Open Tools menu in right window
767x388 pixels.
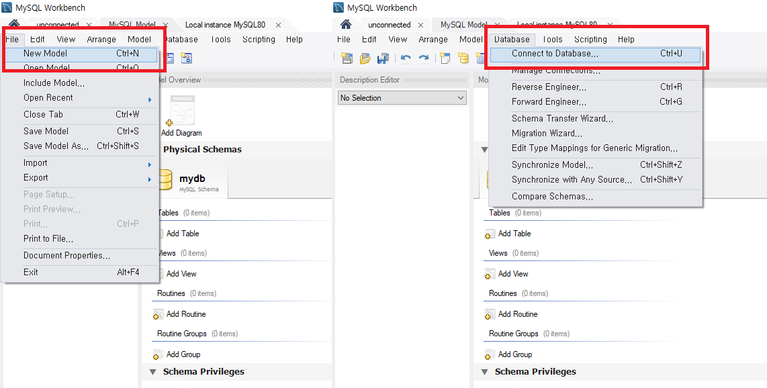click(552, 40)
